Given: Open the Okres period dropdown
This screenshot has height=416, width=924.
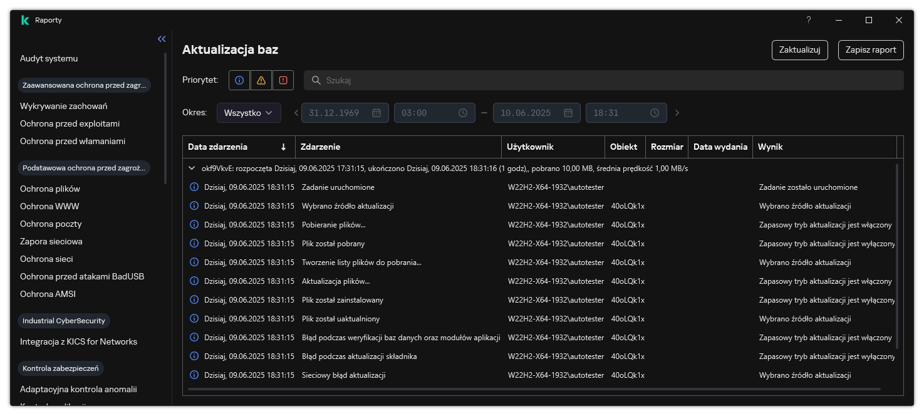Looking at the screenshot, I should click(249, 113).
